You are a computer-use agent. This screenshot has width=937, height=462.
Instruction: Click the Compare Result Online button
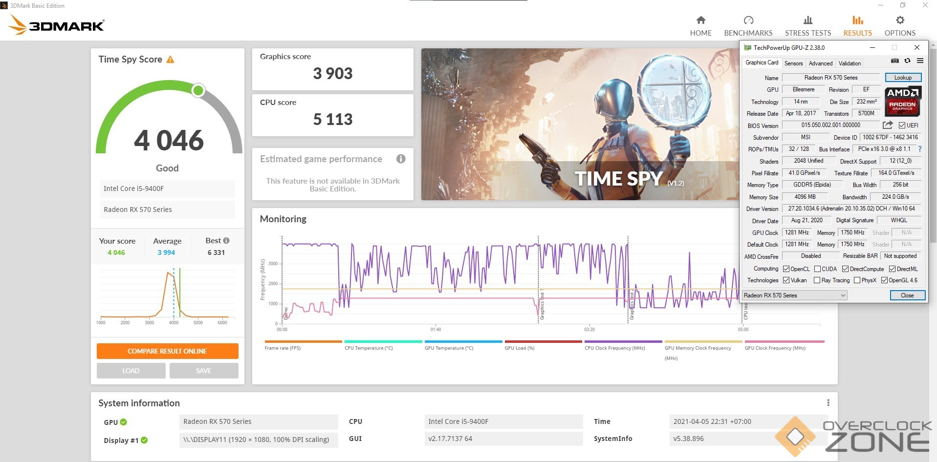click(167, 351)
